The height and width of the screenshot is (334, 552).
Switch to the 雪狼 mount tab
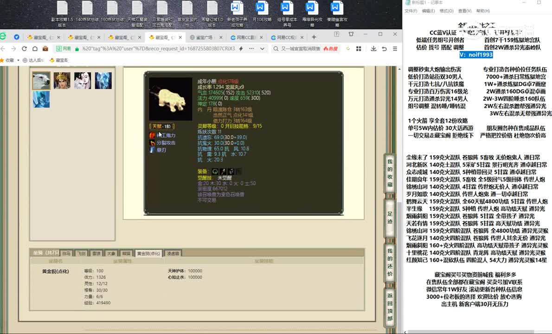tap(96, 253)
